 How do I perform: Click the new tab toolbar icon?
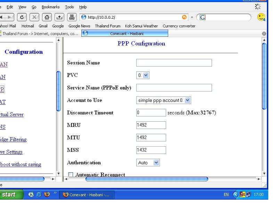point(59,17)
